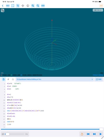Switch to ISO view
104x139 pixels.
8,6
